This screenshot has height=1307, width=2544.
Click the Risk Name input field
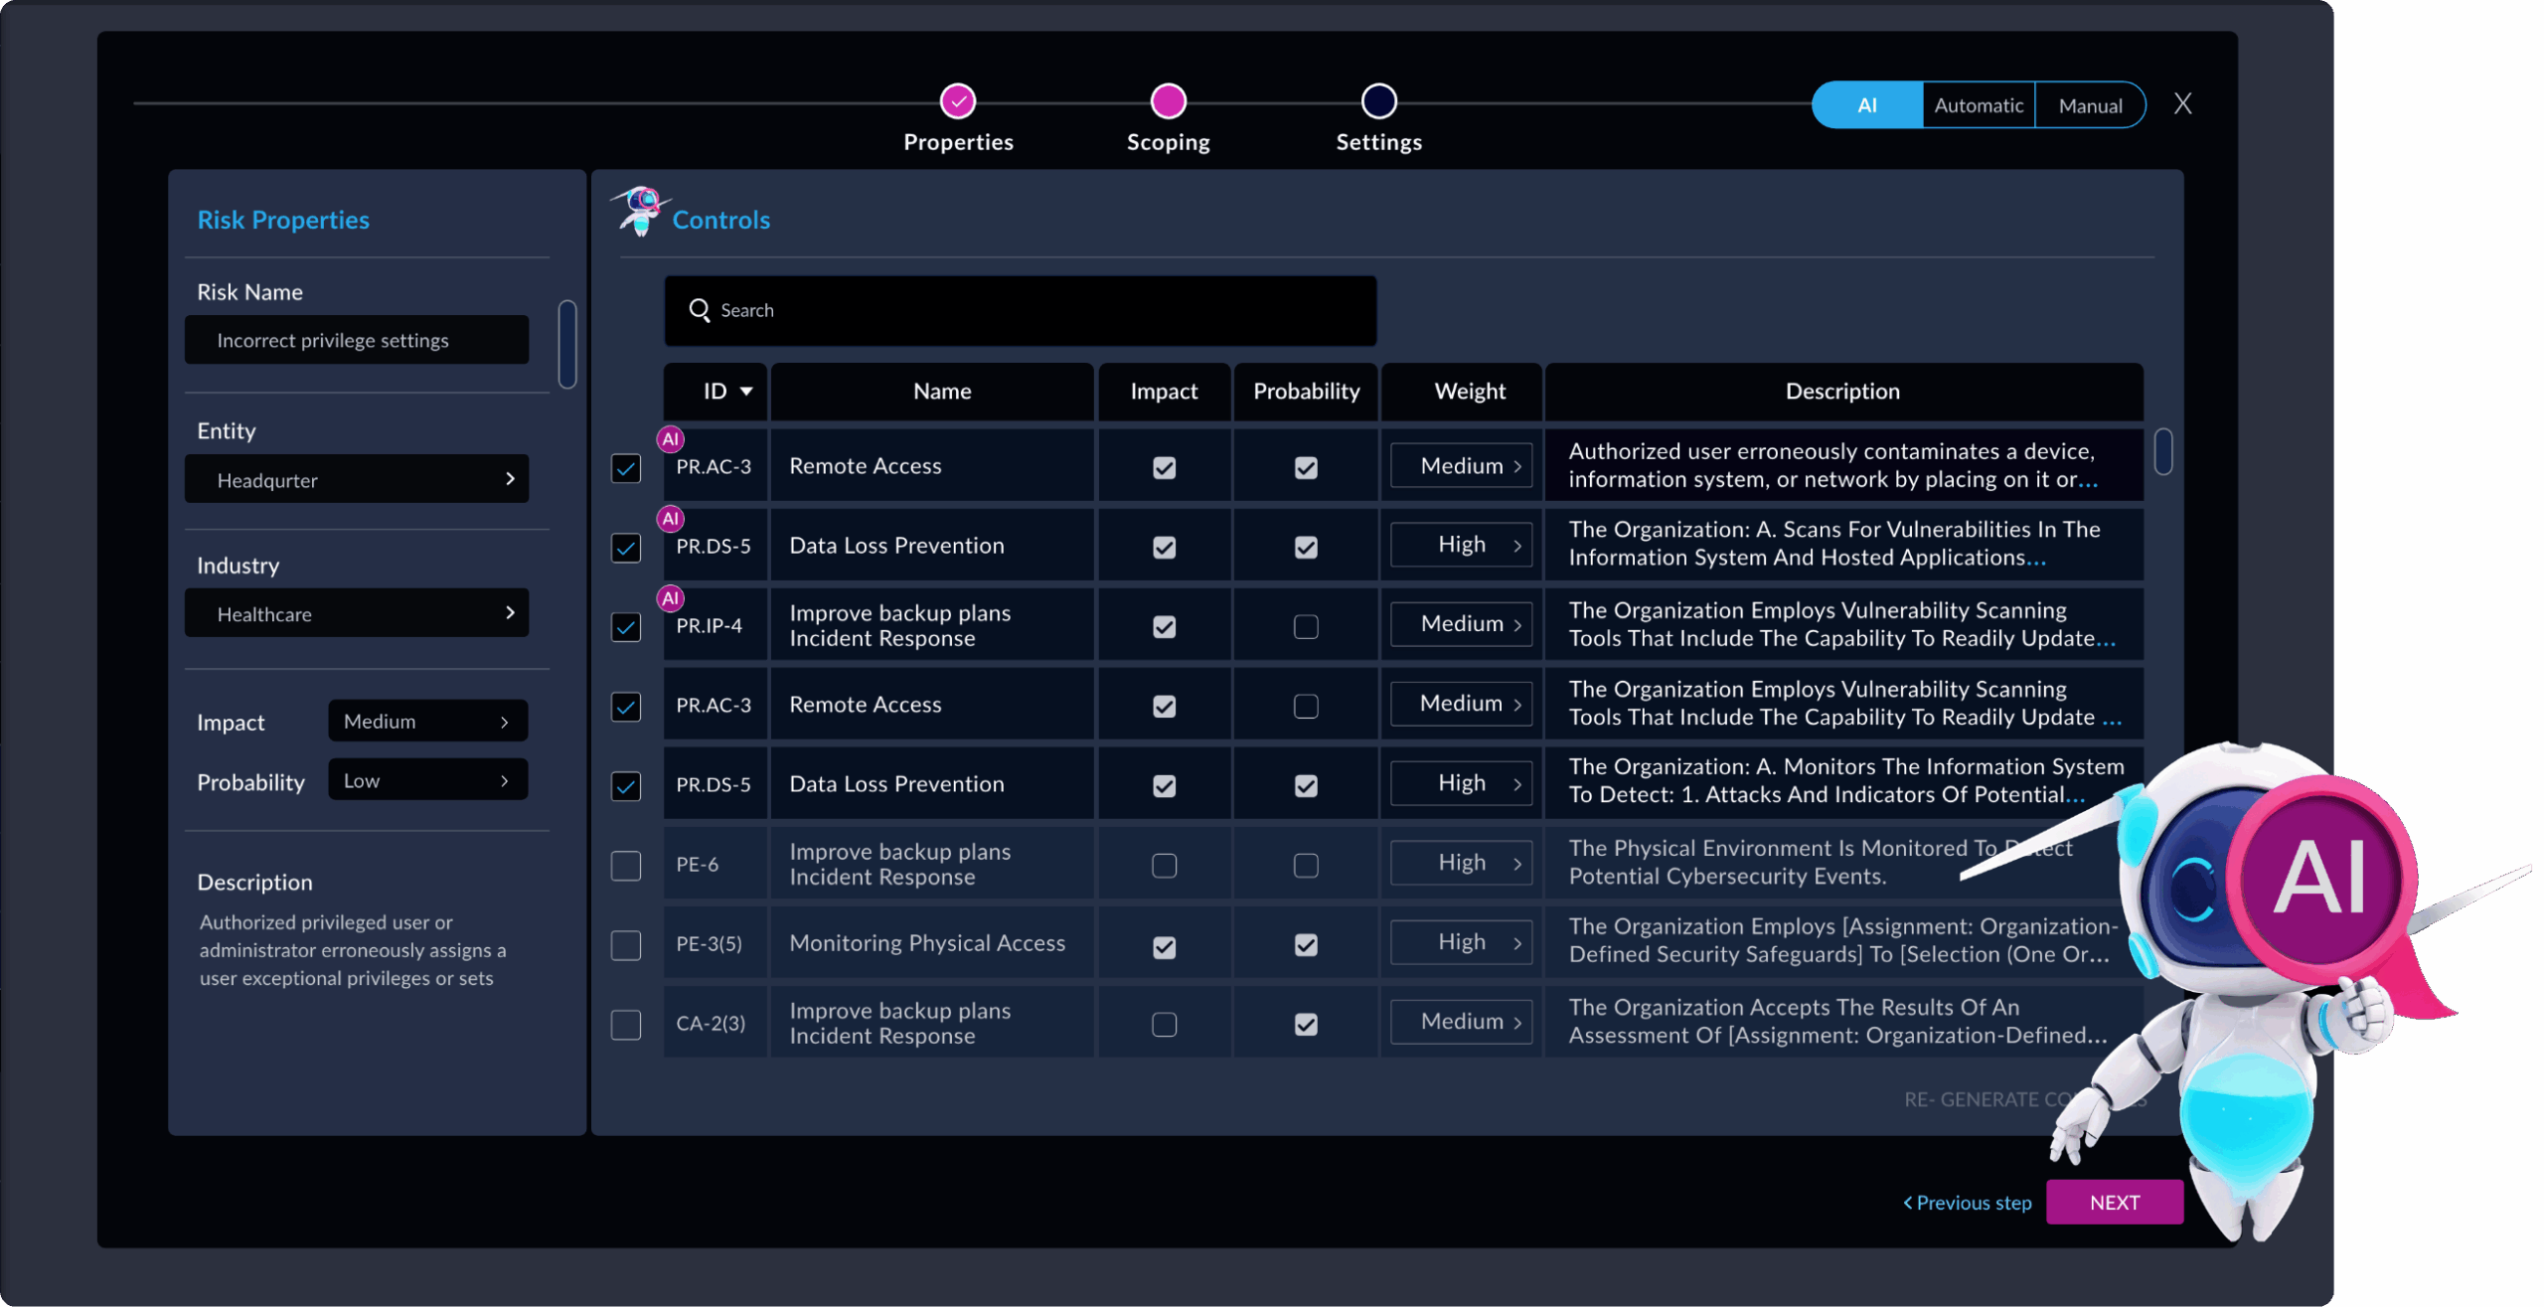356,340
